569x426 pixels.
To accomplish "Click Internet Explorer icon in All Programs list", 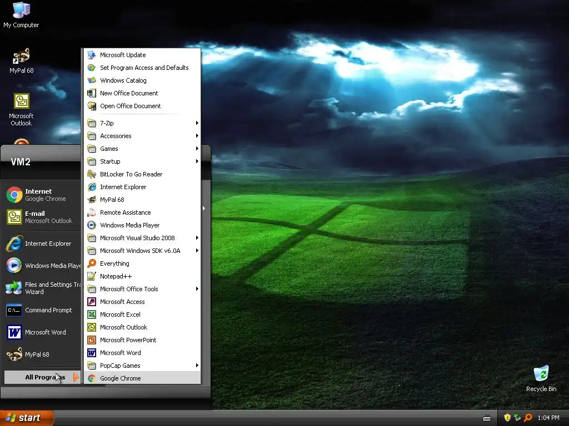I will pos(92,187).
